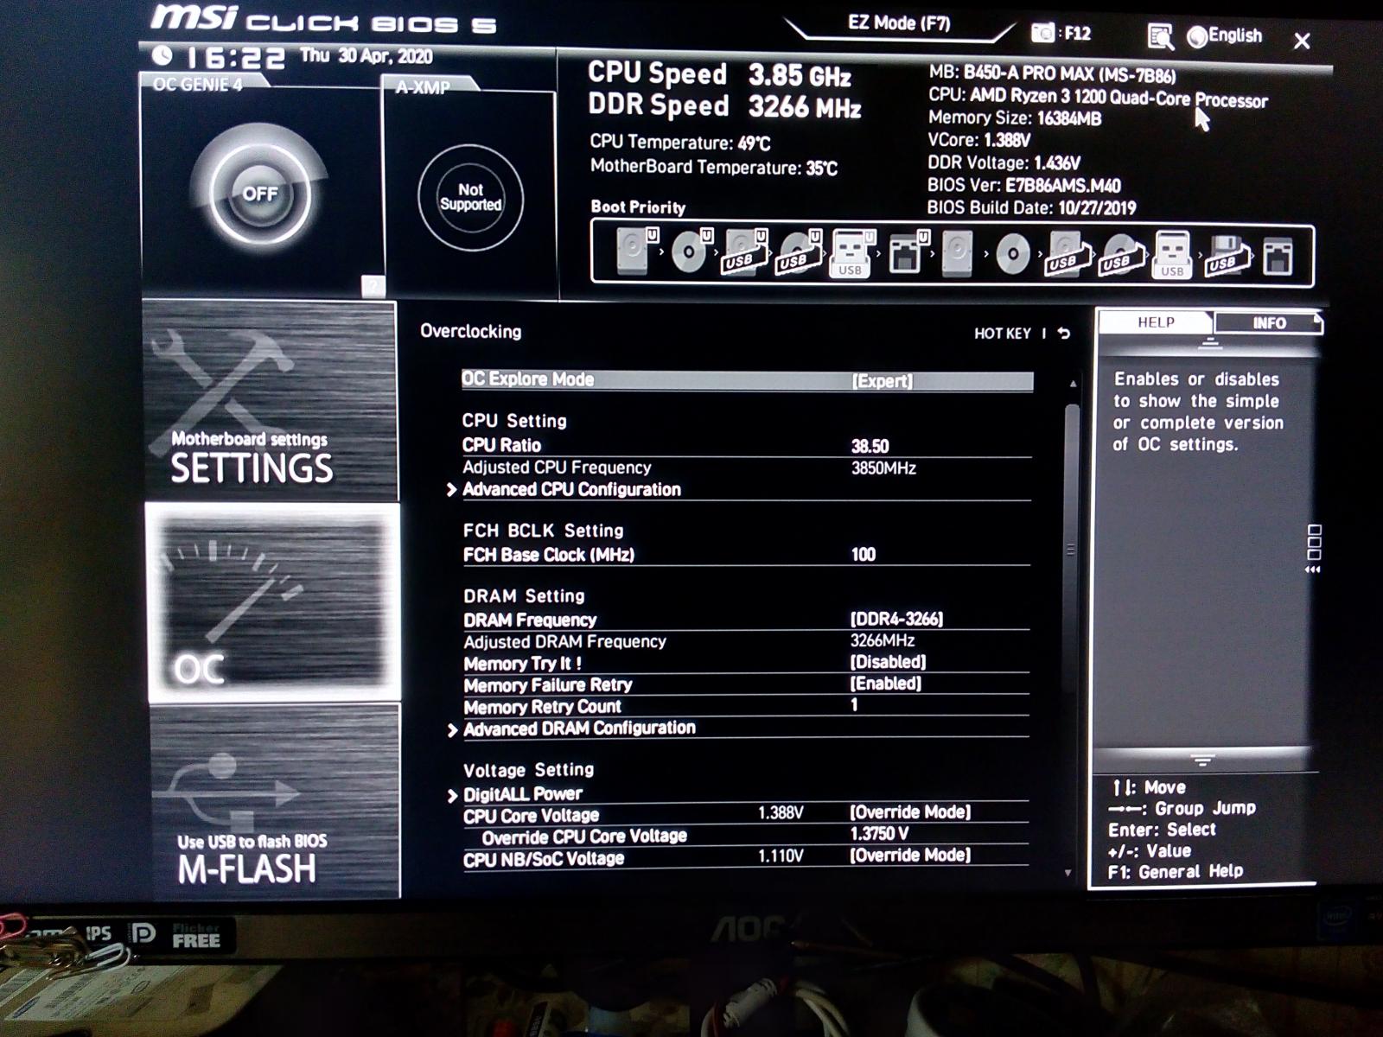Open CPU NB/SoC Voltage [Override Mode] options
The height and width of the screenshot is (1037, 1383).
click(910, 856)
